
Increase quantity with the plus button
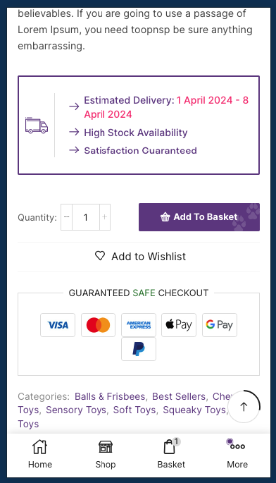[x=105, y=217]
